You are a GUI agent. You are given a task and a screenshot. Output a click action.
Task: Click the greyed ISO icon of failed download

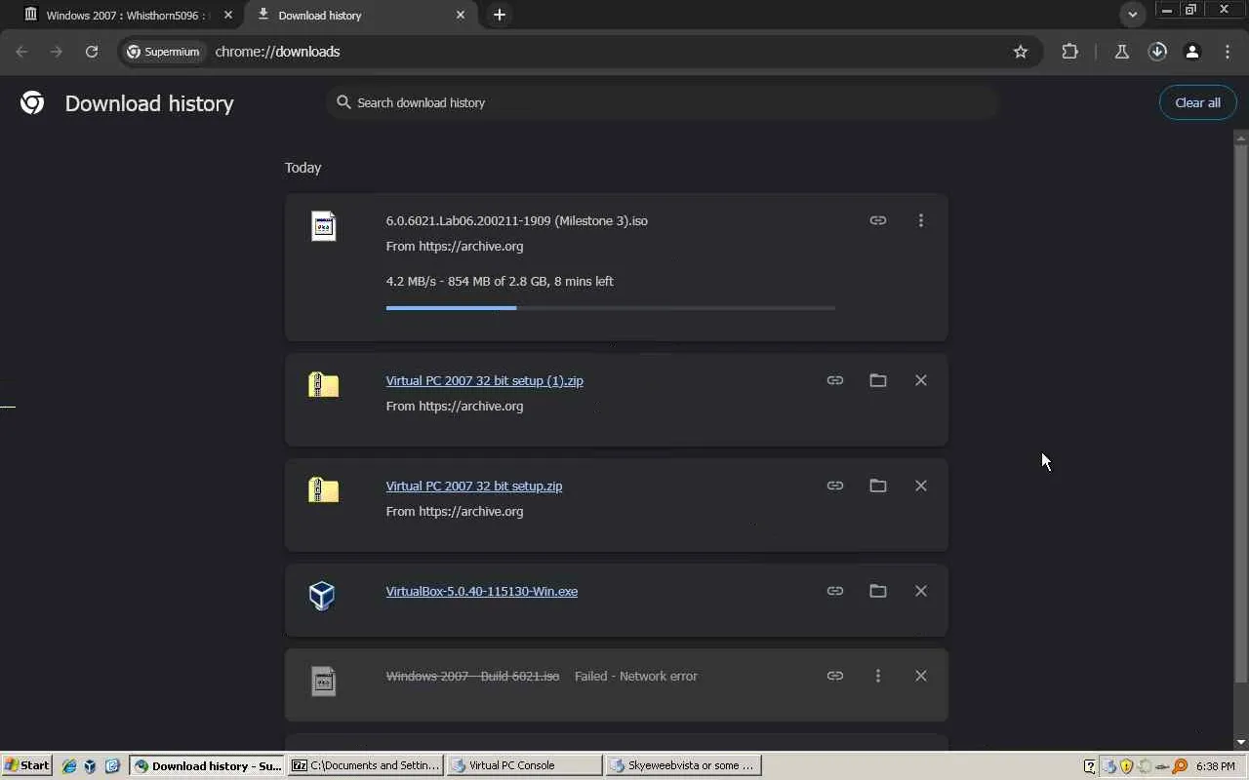point(323,681)
